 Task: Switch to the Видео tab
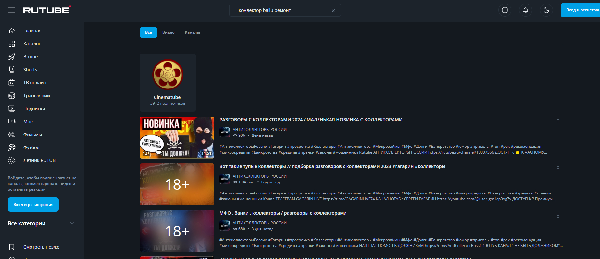click(x=169, y=32)
